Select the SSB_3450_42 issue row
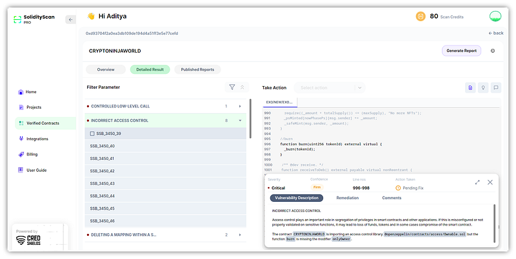 tap(103, 171)
